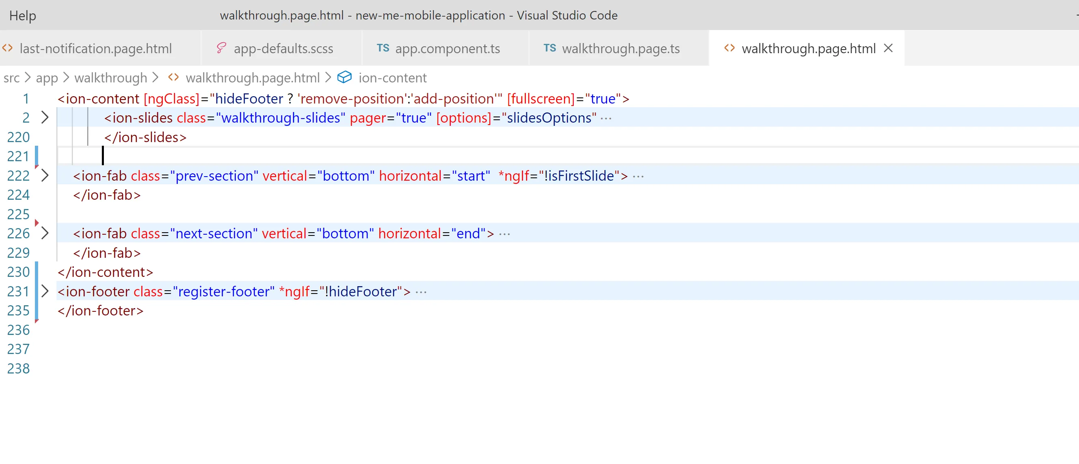Click the HTML icon on last-notification.page.html tab
The height and width of the screenshot is (464, 1079).
pos(8,48)
